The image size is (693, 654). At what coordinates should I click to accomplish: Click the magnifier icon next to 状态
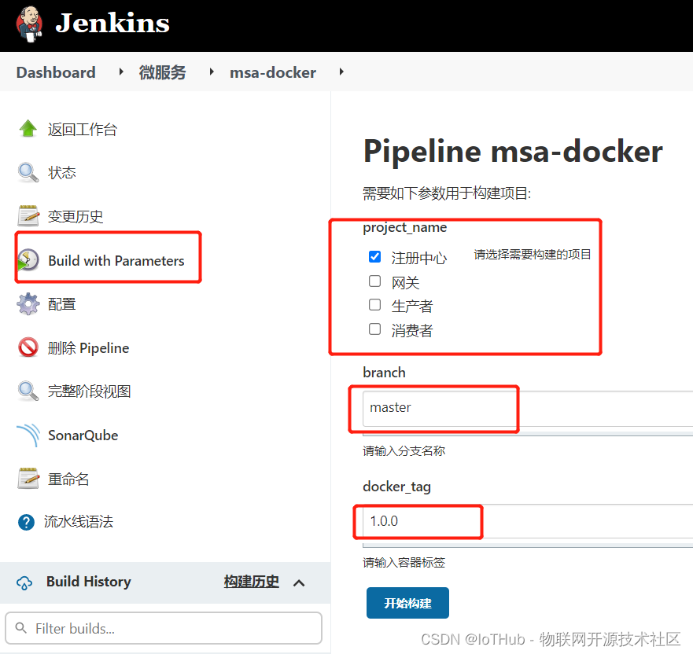pyautogui.click(x=28, y=172)
